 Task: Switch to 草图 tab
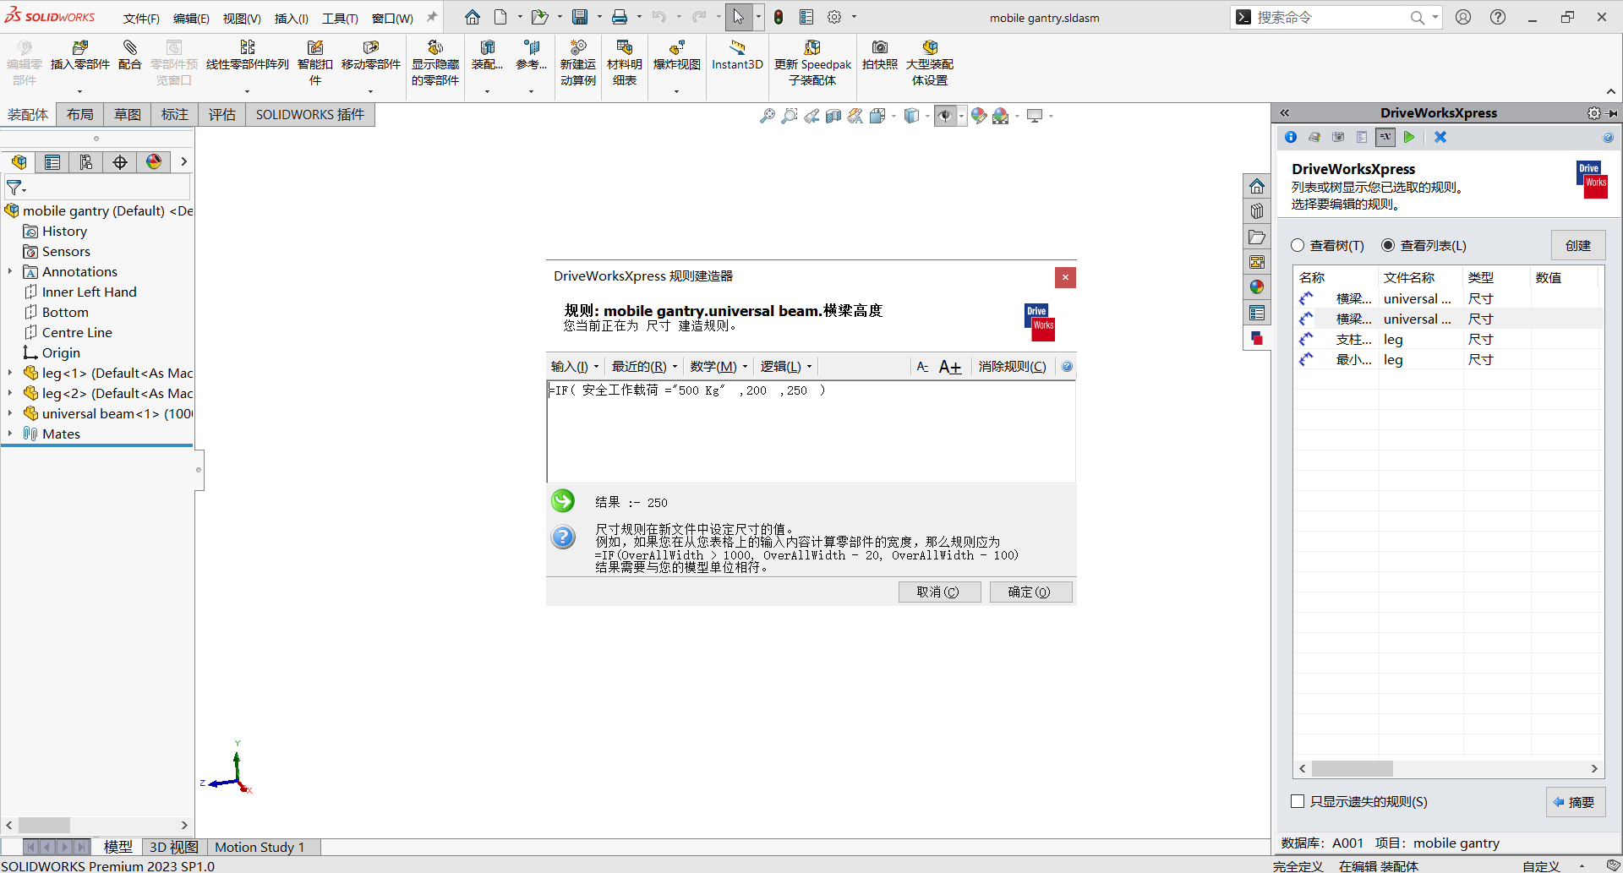128,114
